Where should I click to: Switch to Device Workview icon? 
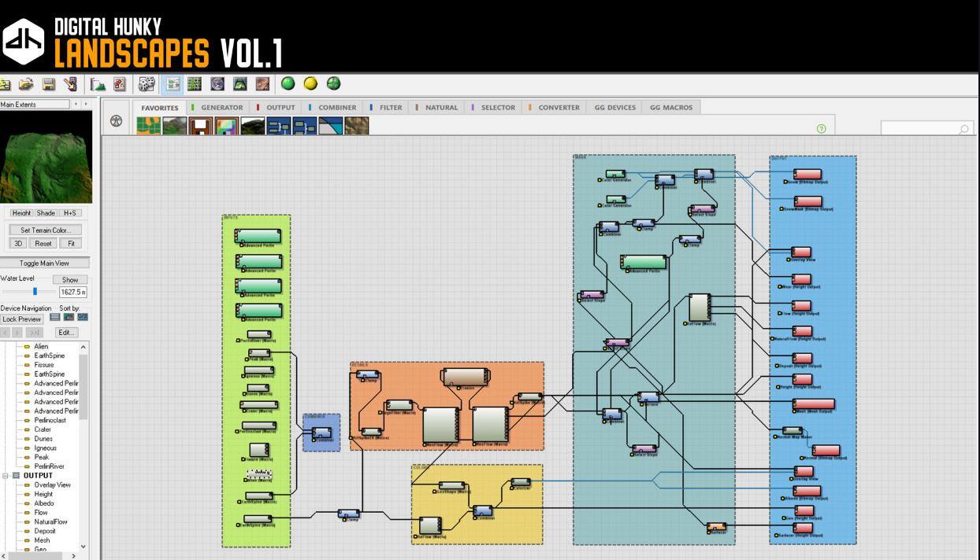(x=173, y=83)
